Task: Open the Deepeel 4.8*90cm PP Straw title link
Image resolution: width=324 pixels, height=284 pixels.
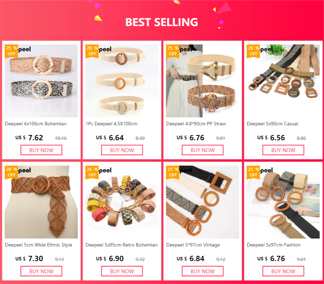Action: (x=196, y=124)
